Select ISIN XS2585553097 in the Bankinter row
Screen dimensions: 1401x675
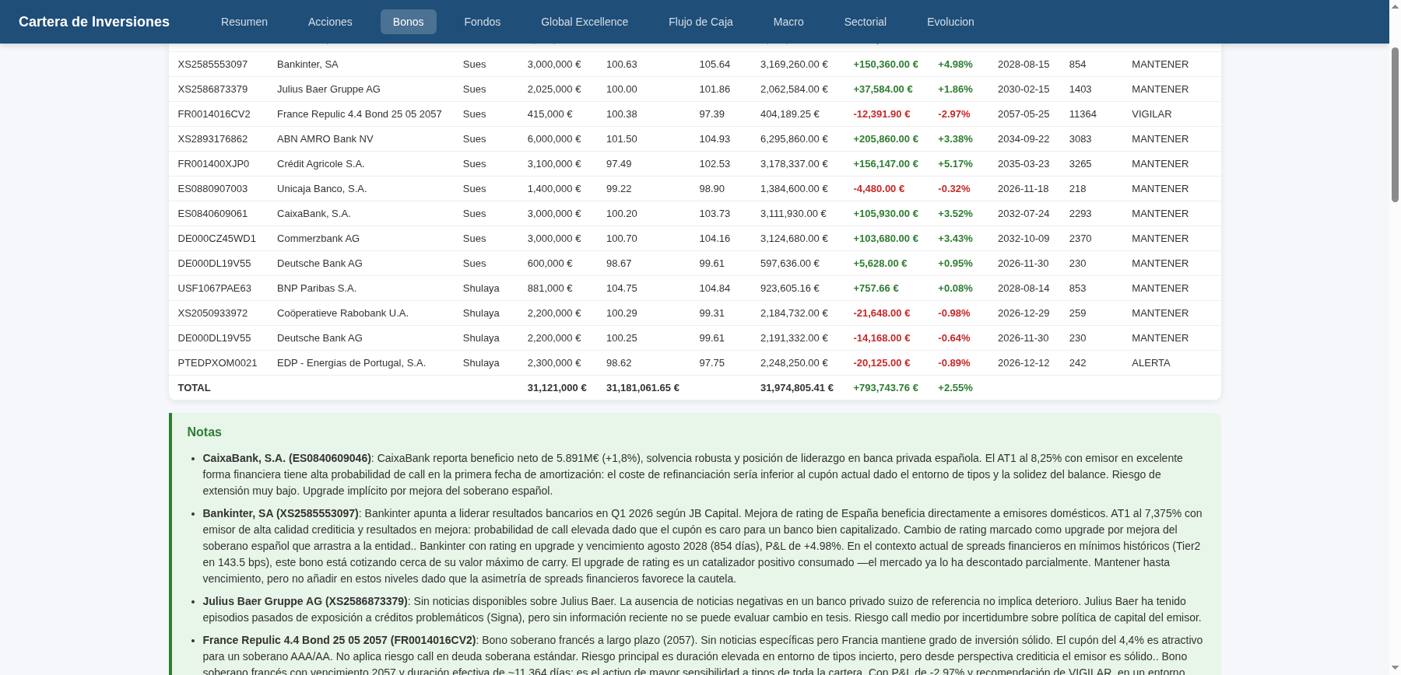pyautogui.click(x=212, y=65)
